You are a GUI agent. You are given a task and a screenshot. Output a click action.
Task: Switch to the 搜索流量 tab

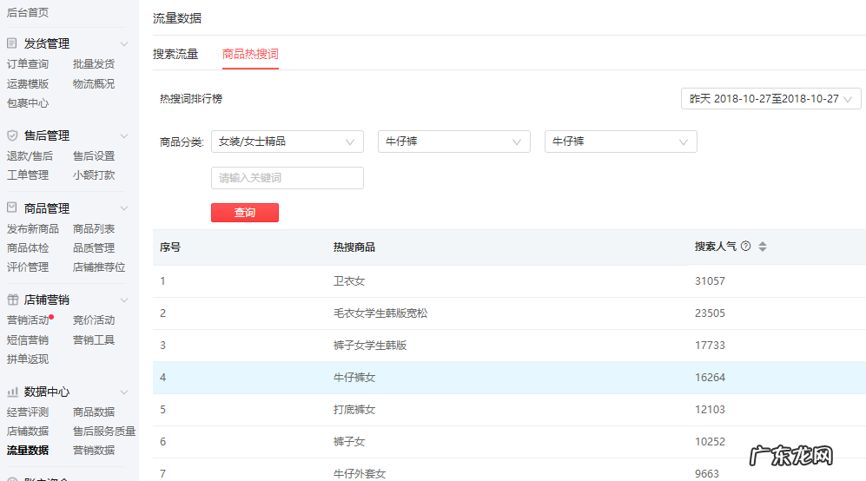[x=175, y=54]
